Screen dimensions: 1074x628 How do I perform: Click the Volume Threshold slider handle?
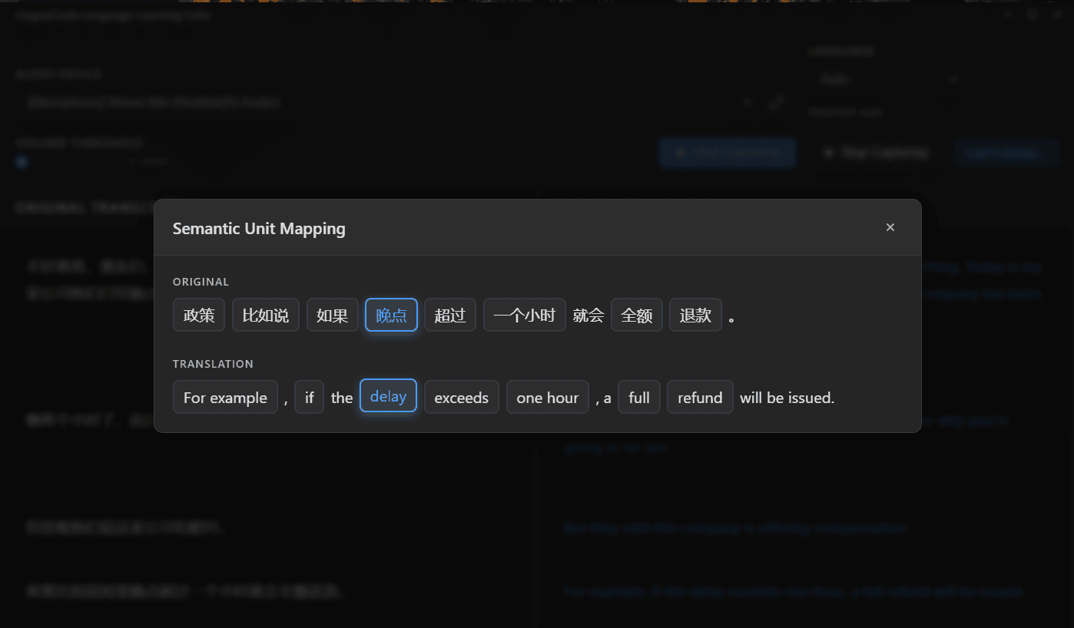(22, 161)
